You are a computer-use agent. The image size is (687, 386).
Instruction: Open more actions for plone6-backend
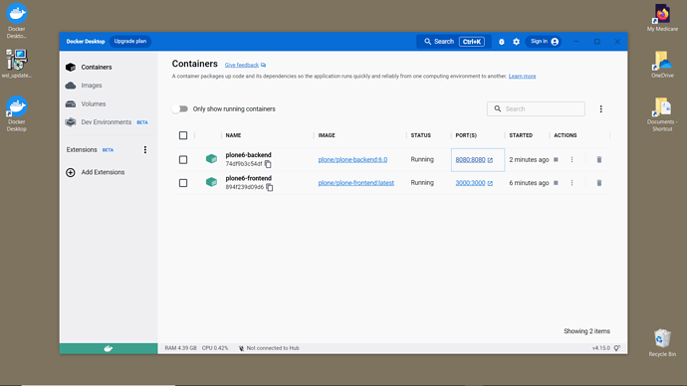(572, 160)
